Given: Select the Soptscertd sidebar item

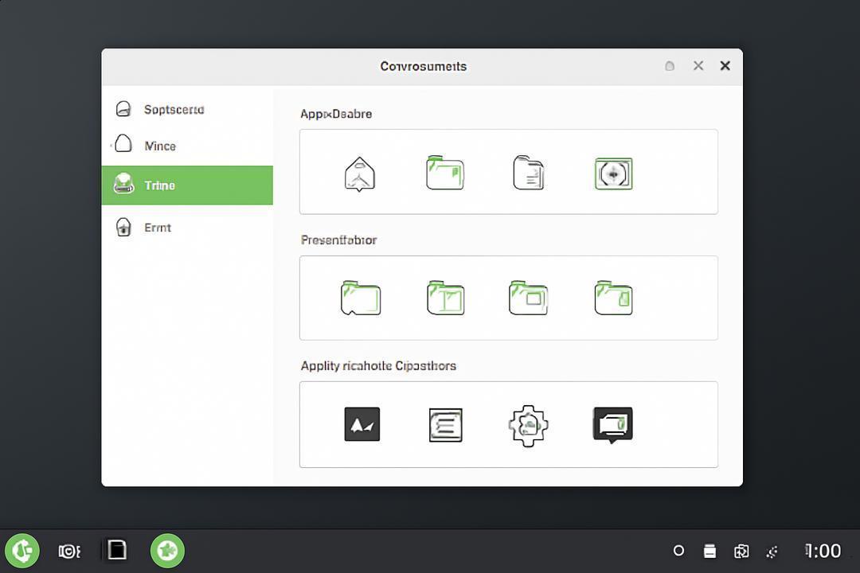Looking at the screenshot, I should coord(187,109).
